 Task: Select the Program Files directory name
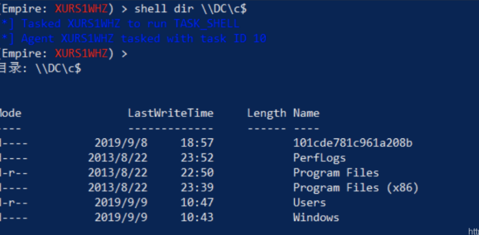(336, 173)
